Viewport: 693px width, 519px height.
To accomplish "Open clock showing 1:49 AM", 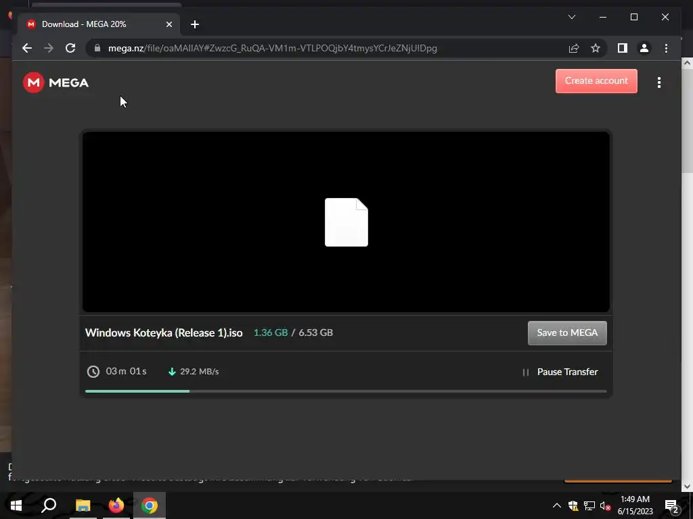I will [x=635, y=505].
